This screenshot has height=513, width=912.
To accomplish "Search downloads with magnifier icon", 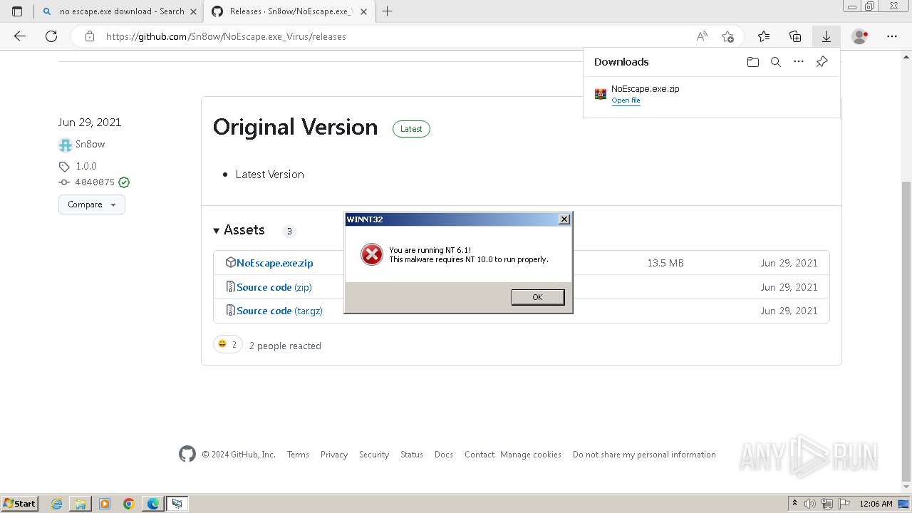I will point(776,62).
